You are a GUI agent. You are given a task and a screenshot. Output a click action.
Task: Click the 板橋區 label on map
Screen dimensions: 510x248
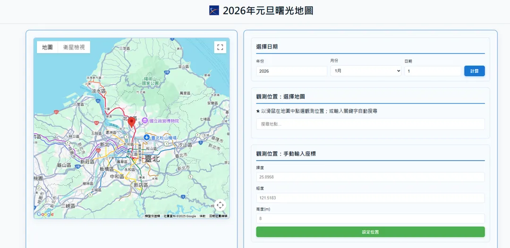(107, 169)
